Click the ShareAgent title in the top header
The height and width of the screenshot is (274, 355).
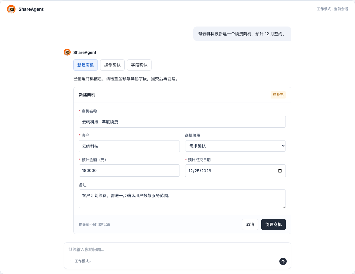[x=31, y=9]
